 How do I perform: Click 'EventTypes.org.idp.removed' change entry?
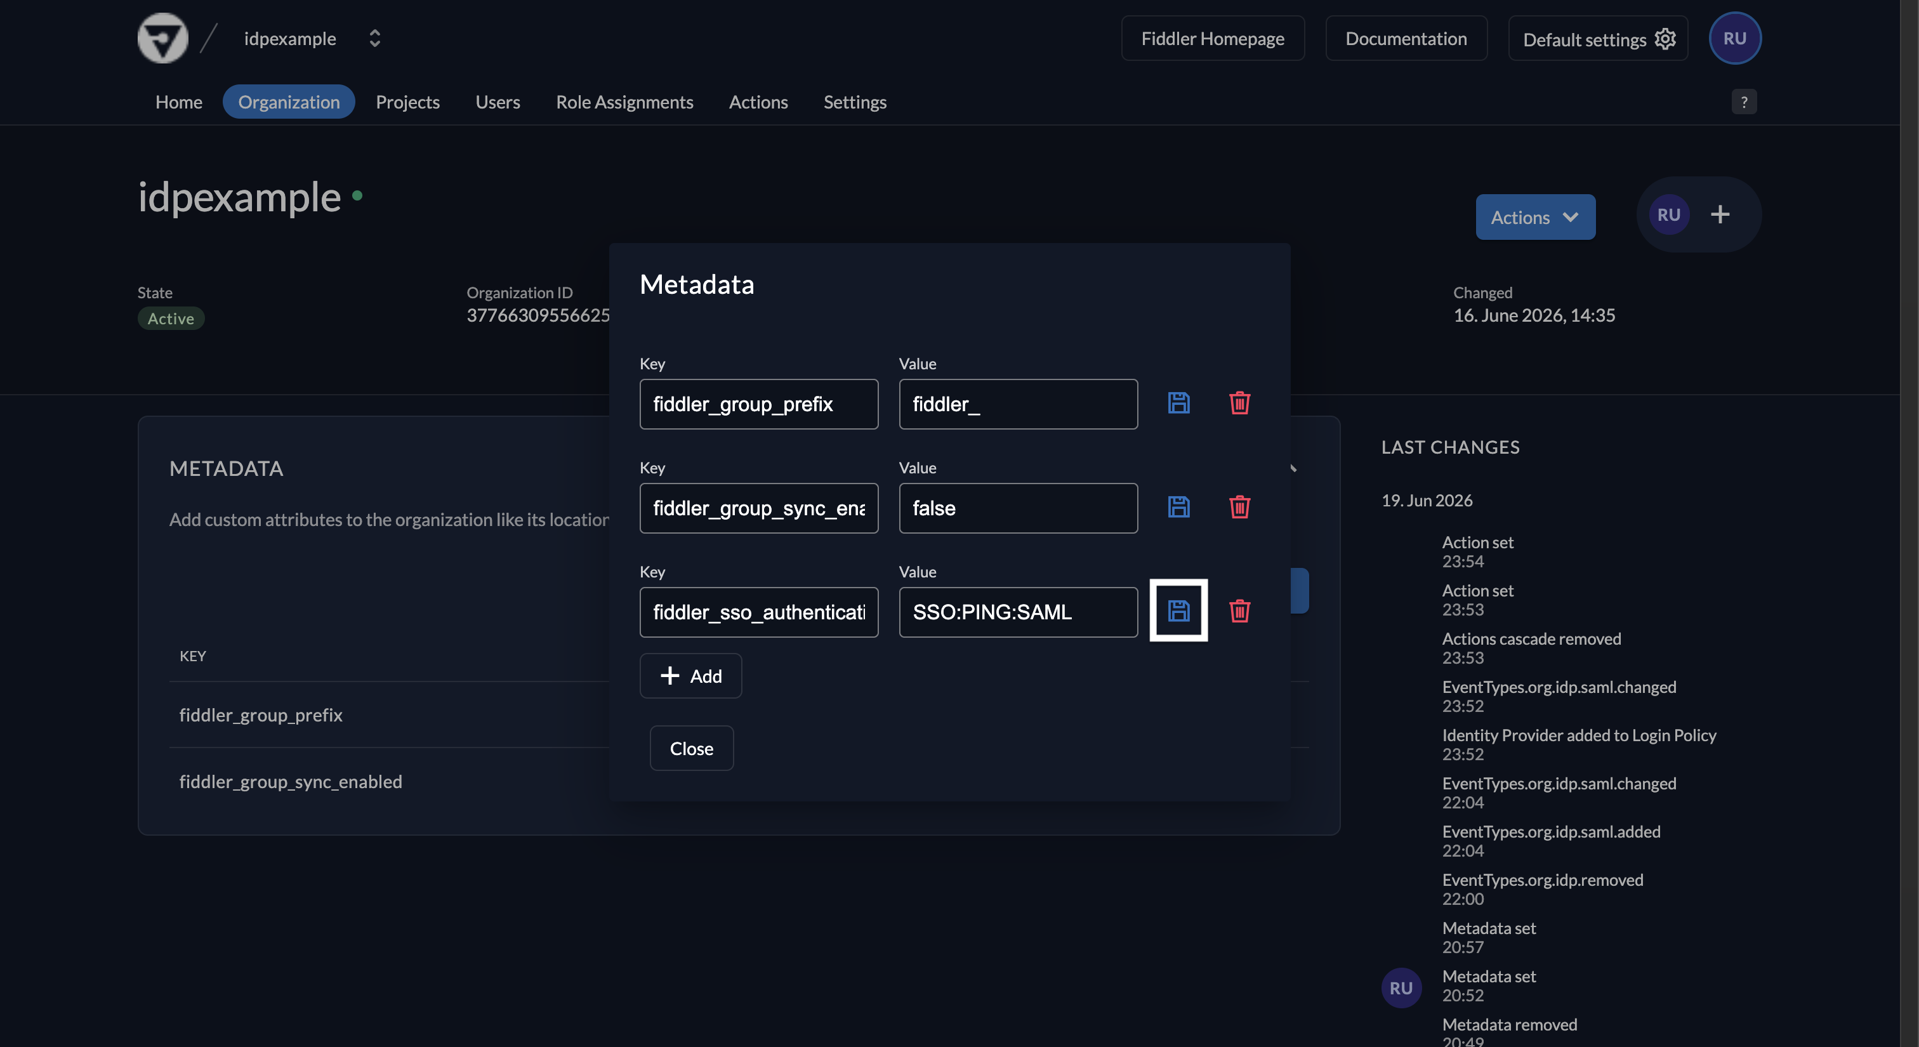1542,879
